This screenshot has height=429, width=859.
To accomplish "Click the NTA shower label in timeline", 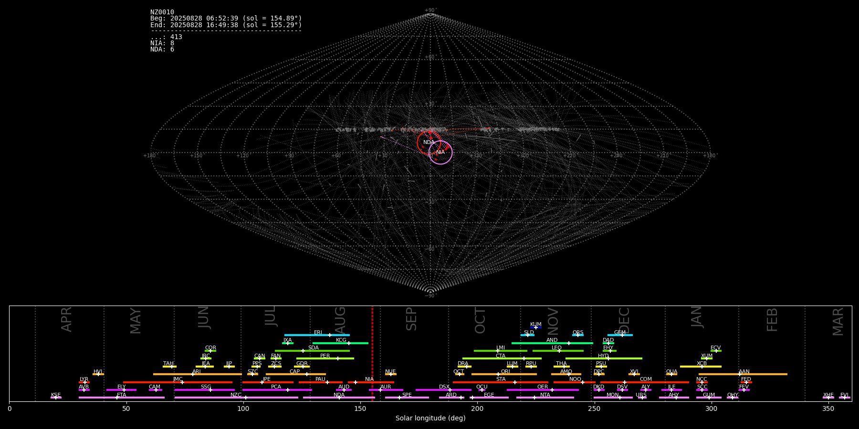I will point(545,395).
